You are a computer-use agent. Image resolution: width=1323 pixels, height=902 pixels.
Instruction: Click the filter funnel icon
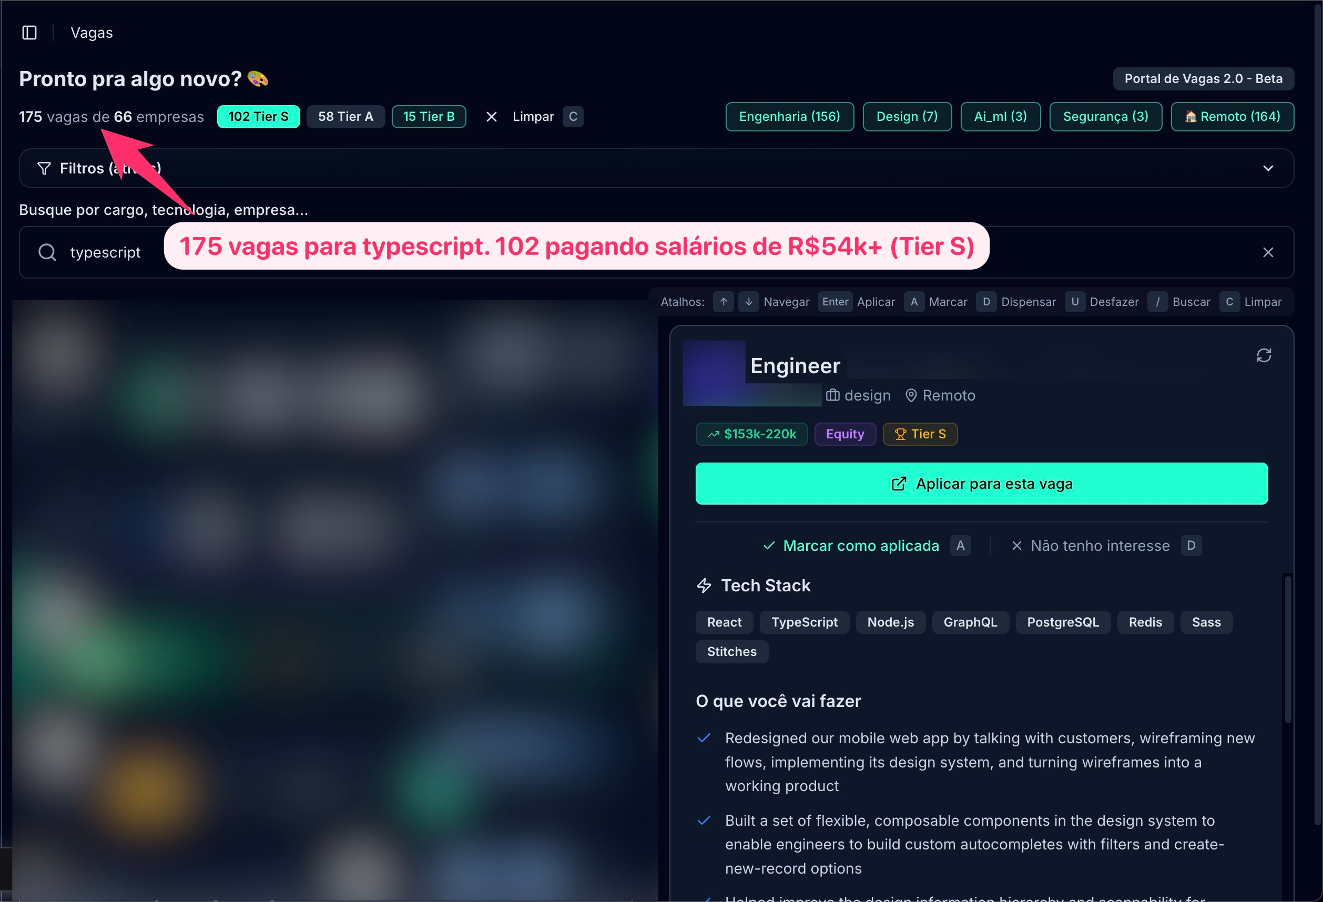[44, 168]
